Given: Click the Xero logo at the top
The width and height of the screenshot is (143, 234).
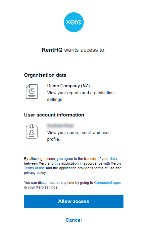Looking at the screenshot, I should 74,22.
